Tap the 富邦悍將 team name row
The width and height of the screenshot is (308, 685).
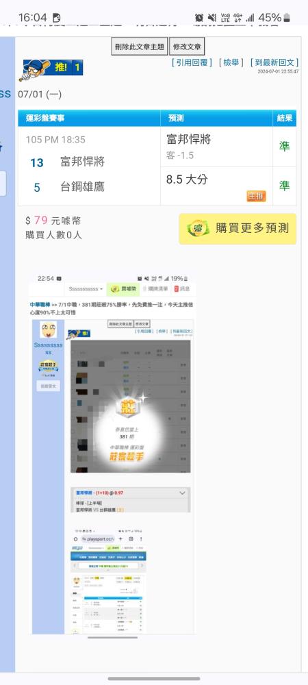[82, 162]
